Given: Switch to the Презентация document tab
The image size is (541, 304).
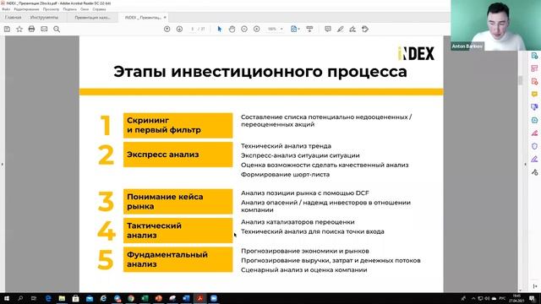Looking at the screenshot, I should (92, 17).
